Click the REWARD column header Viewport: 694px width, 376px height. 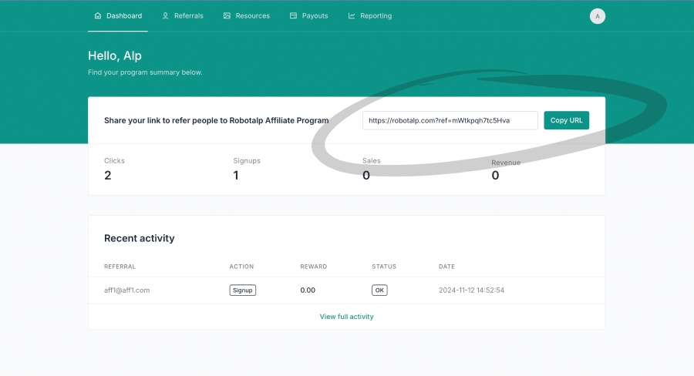tap(313, 267)
